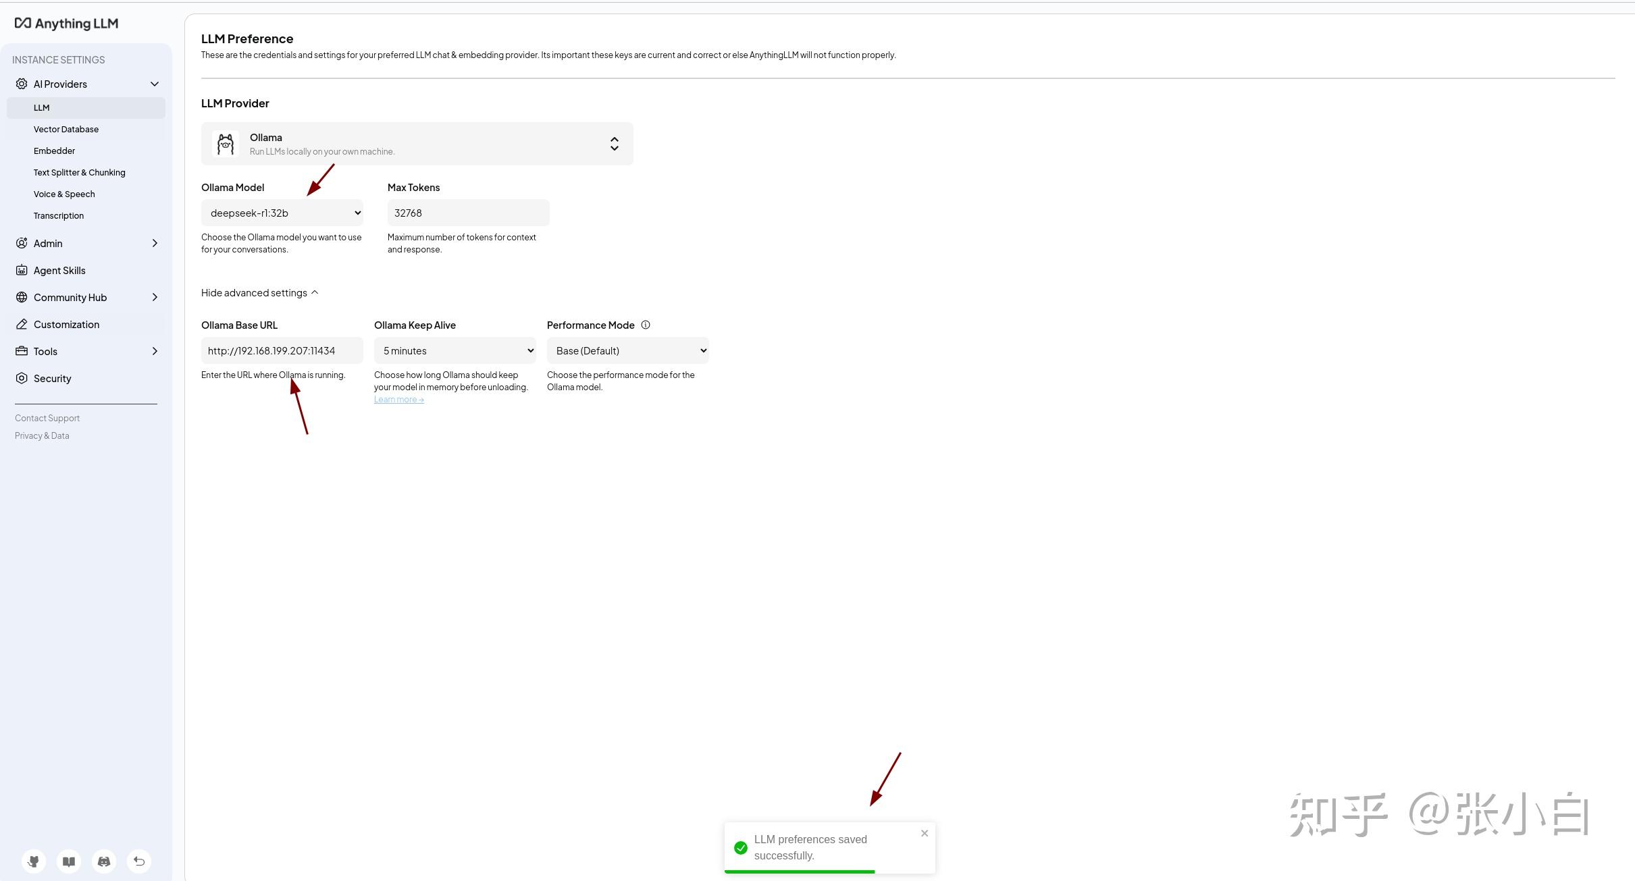1635x881 pixels.
Task: Click the Ollama Base URL field
Action: 282,350
